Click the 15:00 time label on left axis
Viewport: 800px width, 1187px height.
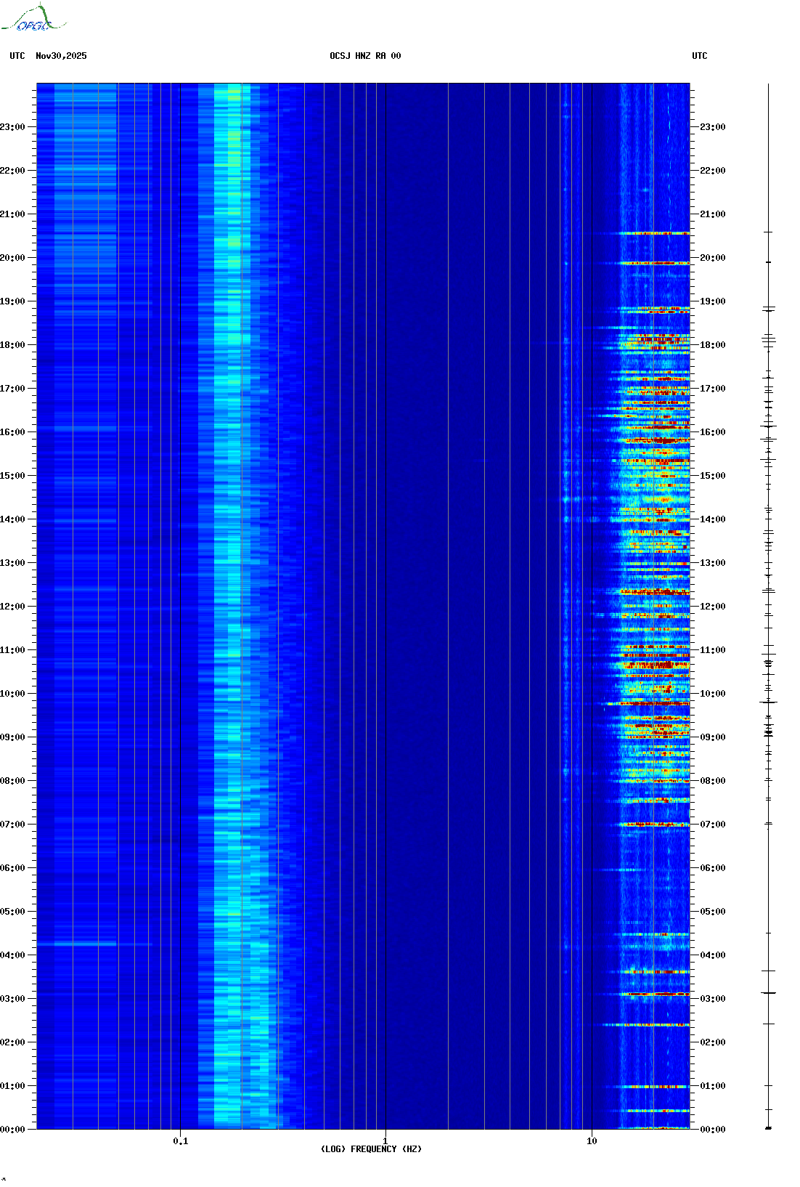point(12,476)
